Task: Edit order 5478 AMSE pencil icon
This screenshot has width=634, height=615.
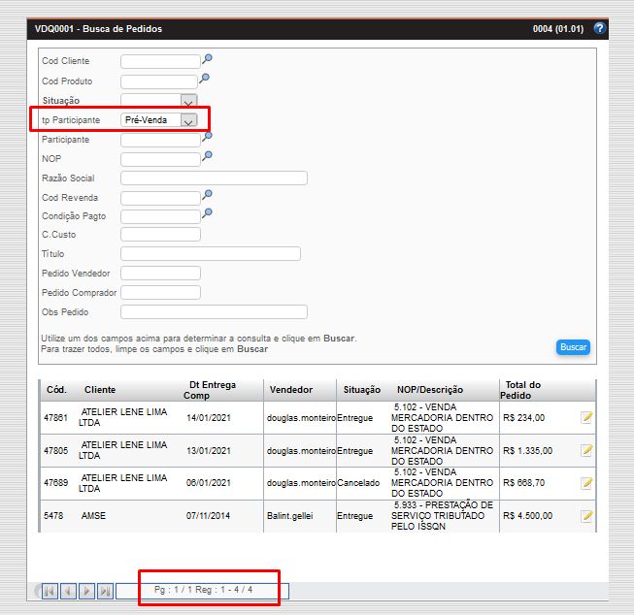Action: pyautogui.click(x=586, y=516)
